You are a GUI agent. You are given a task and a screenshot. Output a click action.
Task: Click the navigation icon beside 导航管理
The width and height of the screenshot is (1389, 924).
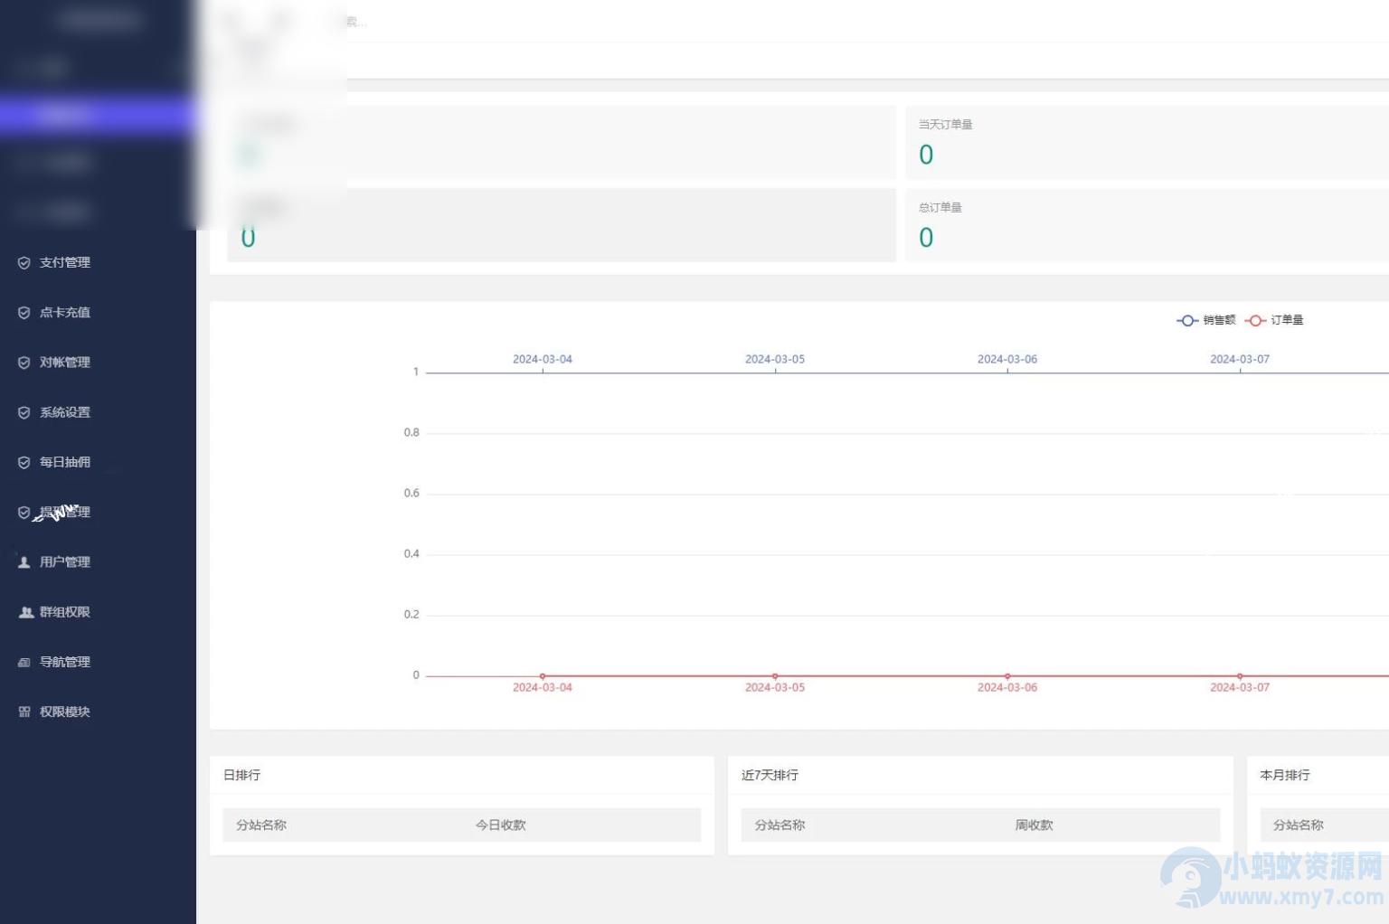click(x=24, y=663)
